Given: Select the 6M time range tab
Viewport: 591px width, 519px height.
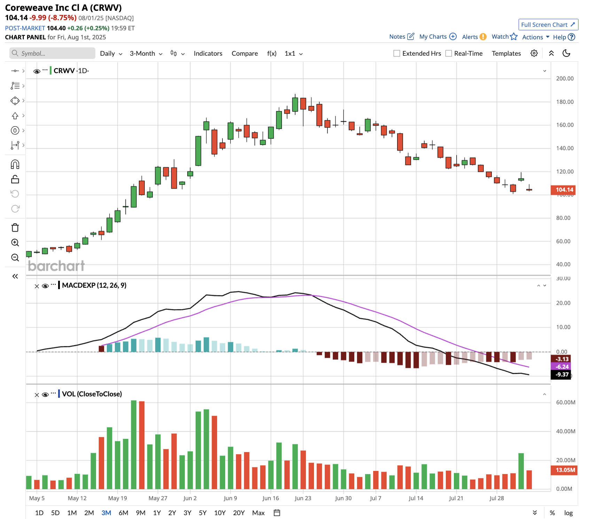Looking at the screenshot, I should [x=124, y=513].
